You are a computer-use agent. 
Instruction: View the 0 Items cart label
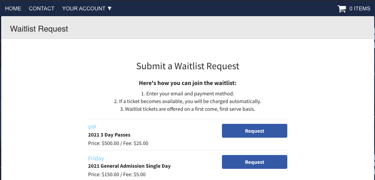(360, 8)
